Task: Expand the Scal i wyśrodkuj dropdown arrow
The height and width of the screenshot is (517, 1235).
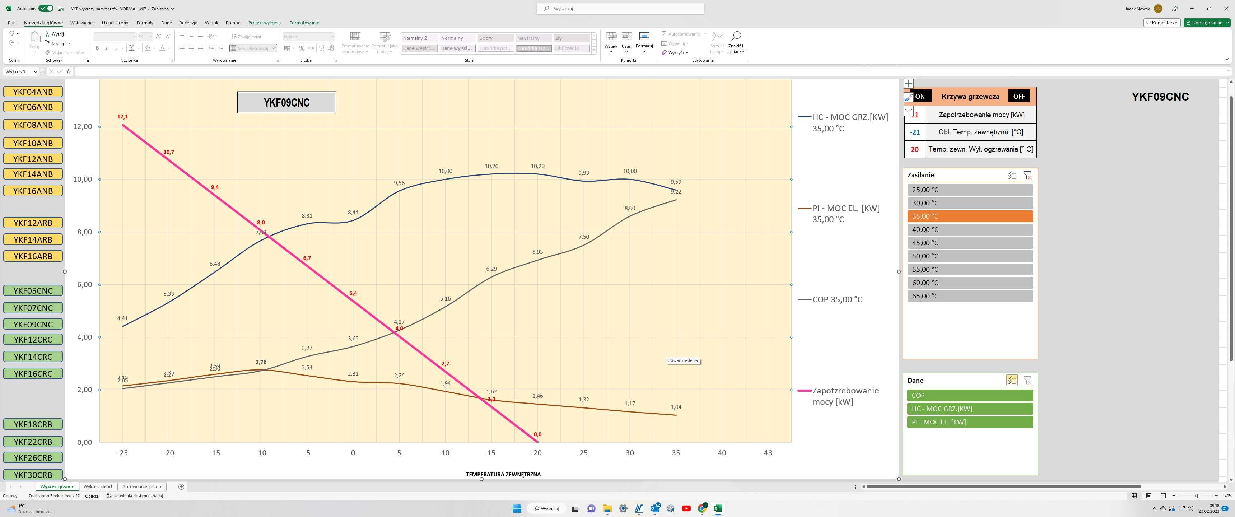Action: click(x=274, y=48)
